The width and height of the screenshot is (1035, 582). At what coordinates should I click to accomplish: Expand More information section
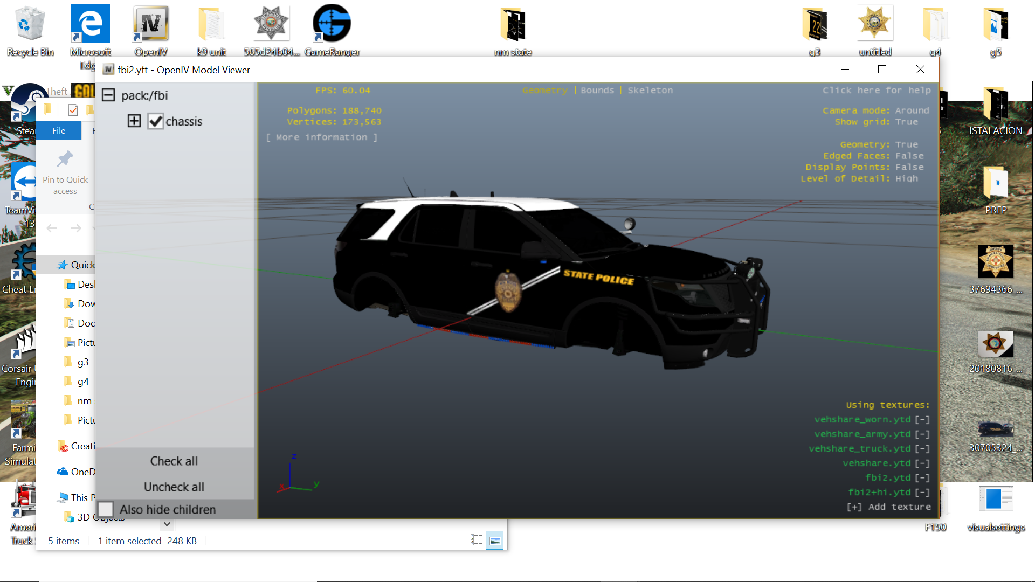point(321,137)
